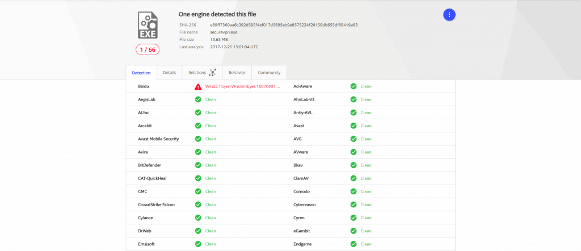Select the Detection tab
This screenshot has width=581, height=251.
[141, 73]
